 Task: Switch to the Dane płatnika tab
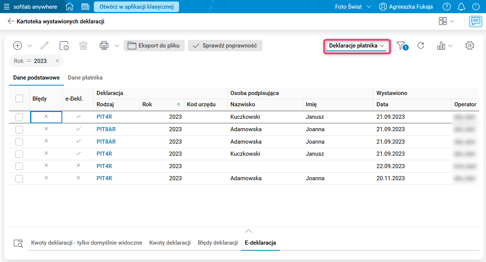(x=85, y=78)
